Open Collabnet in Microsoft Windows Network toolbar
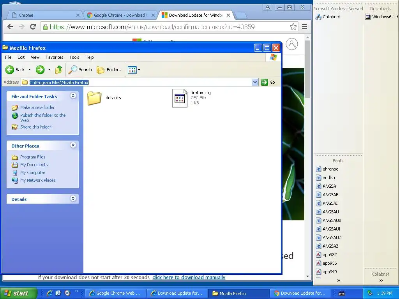 tap(328, 17)
